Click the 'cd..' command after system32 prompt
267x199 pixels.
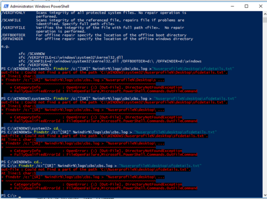(x=58, y=128)
